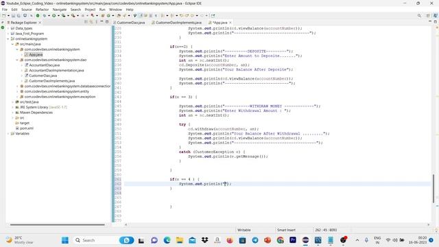Image resolution: width=439 pixels, height=247 pixels.
Task: Click the New Java Class icon
Action: [108, 16]
